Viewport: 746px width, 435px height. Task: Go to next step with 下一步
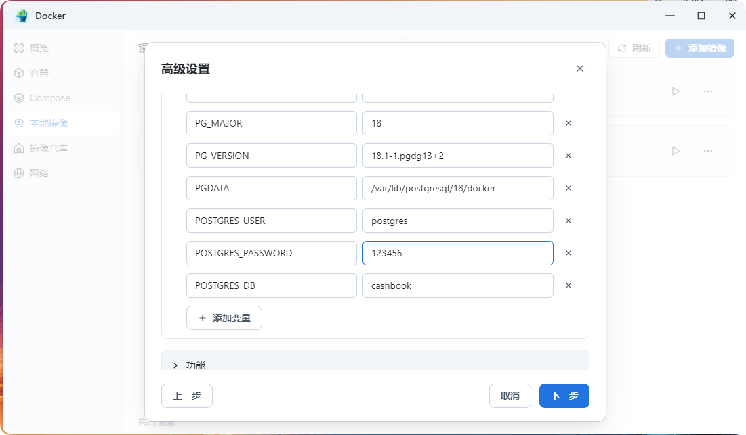tap(564, 396)
